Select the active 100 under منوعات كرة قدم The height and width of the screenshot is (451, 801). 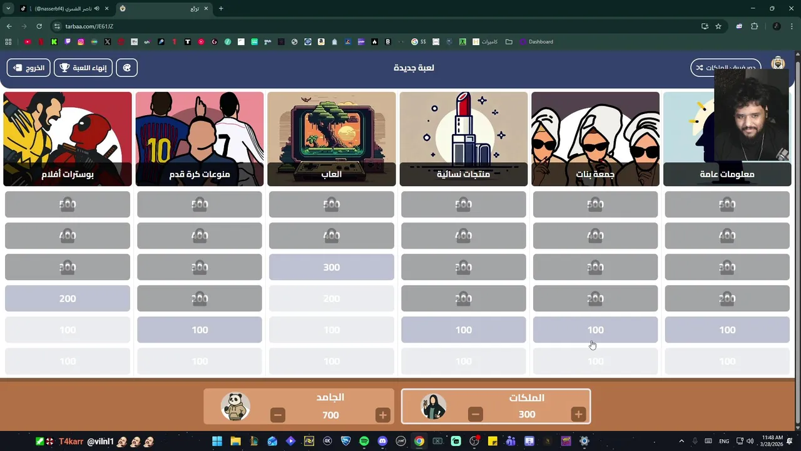click(200, 330)
